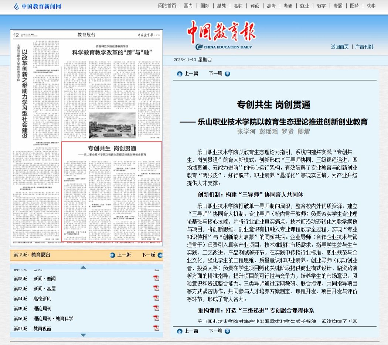Image resolution: width=388 pixels, height=345 pixels.
Task: Click the top 下一篇 next article arrow icon
Action: click(x=227, y=74)
